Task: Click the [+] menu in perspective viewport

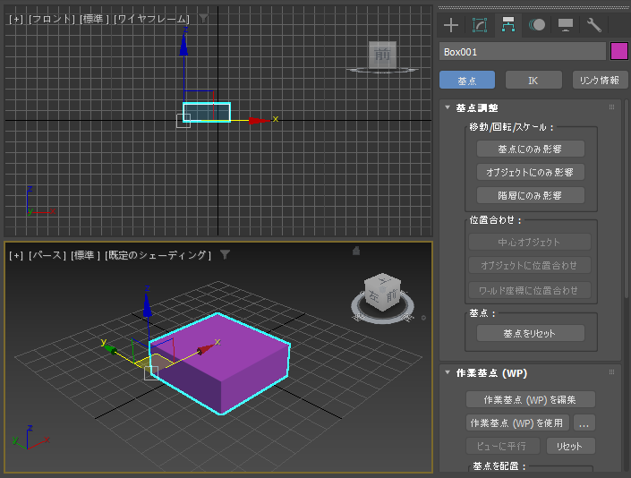Action: point(16,255)
